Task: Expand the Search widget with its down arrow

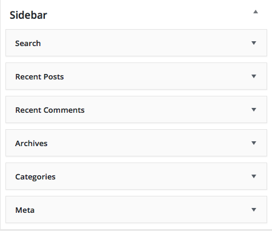Action: (x=254, y=43)
